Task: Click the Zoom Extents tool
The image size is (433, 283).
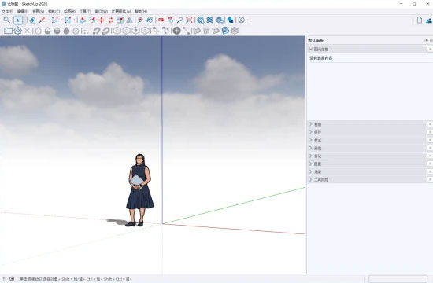Action: pos(189,20)
